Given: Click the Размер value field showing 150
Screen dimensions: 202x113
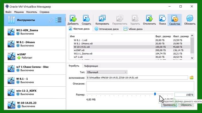Looking at the screenshot, I should tap(184, 95).
